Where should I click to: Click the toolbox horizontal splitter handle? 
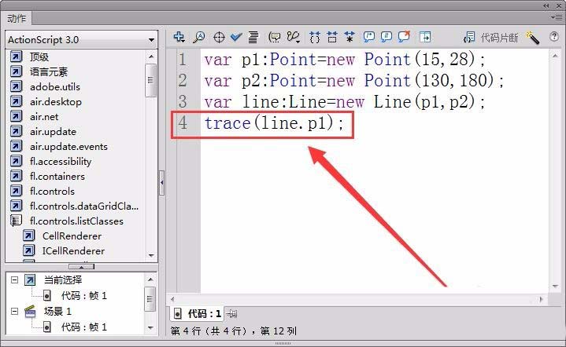(82, 267)
